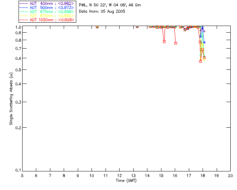Click the 20 x-axis tick label
Screen dimensions: 237x190
point(230,176)
